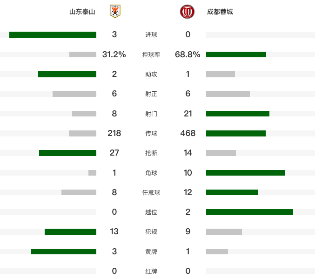Click the Shandong Taishan team crest
Image resolution: width=322 pixels, height=279 pixels.
(x=115, y=11)
